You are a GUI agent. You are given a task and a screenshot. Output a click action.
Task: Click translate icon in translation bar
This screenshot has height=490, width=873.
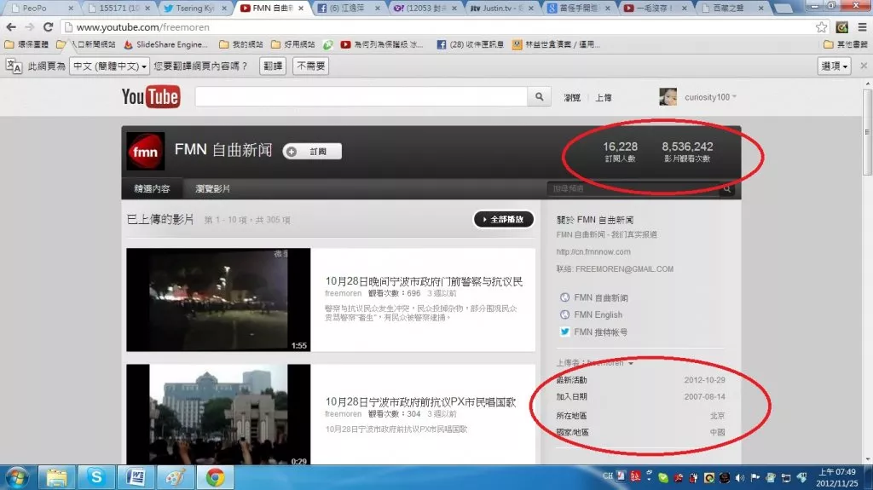[14, 66]
